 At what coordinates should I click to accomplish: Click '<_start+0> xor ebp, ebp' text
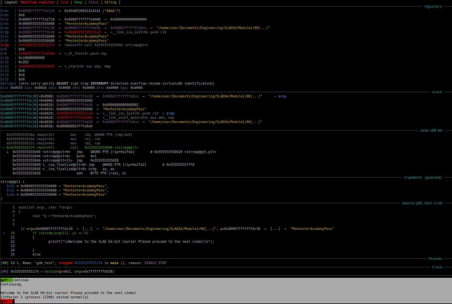click(87, 66)
